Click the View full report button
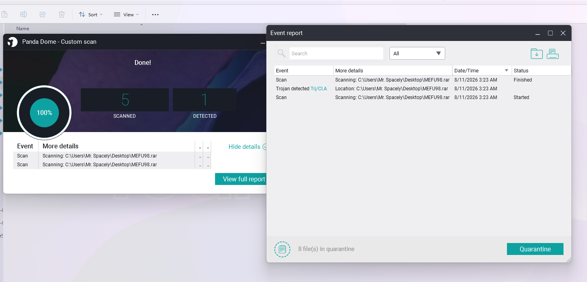The width and height of the screenshot is (587, 282). 241,179
